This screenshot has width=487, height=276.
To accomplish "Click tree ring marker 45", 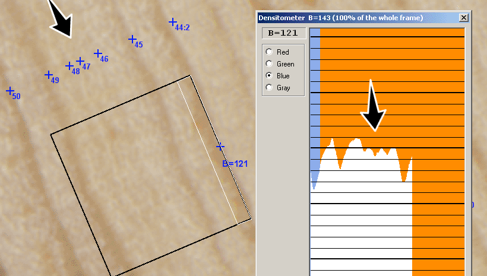I will 132,39.
